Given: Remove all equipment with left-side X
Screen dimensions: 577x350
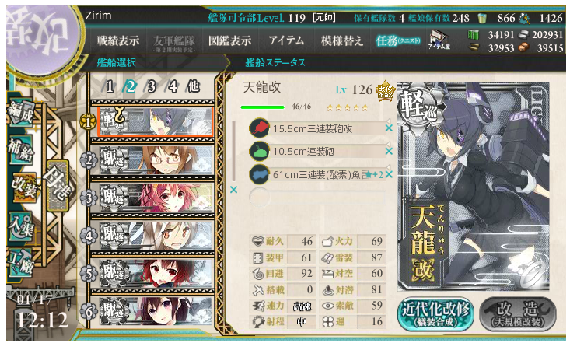Looking at the screenshot, I should 233,190.
